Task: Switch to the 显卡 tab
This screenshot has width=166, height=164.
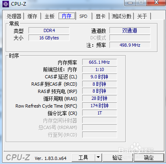Action: (100, 16)
